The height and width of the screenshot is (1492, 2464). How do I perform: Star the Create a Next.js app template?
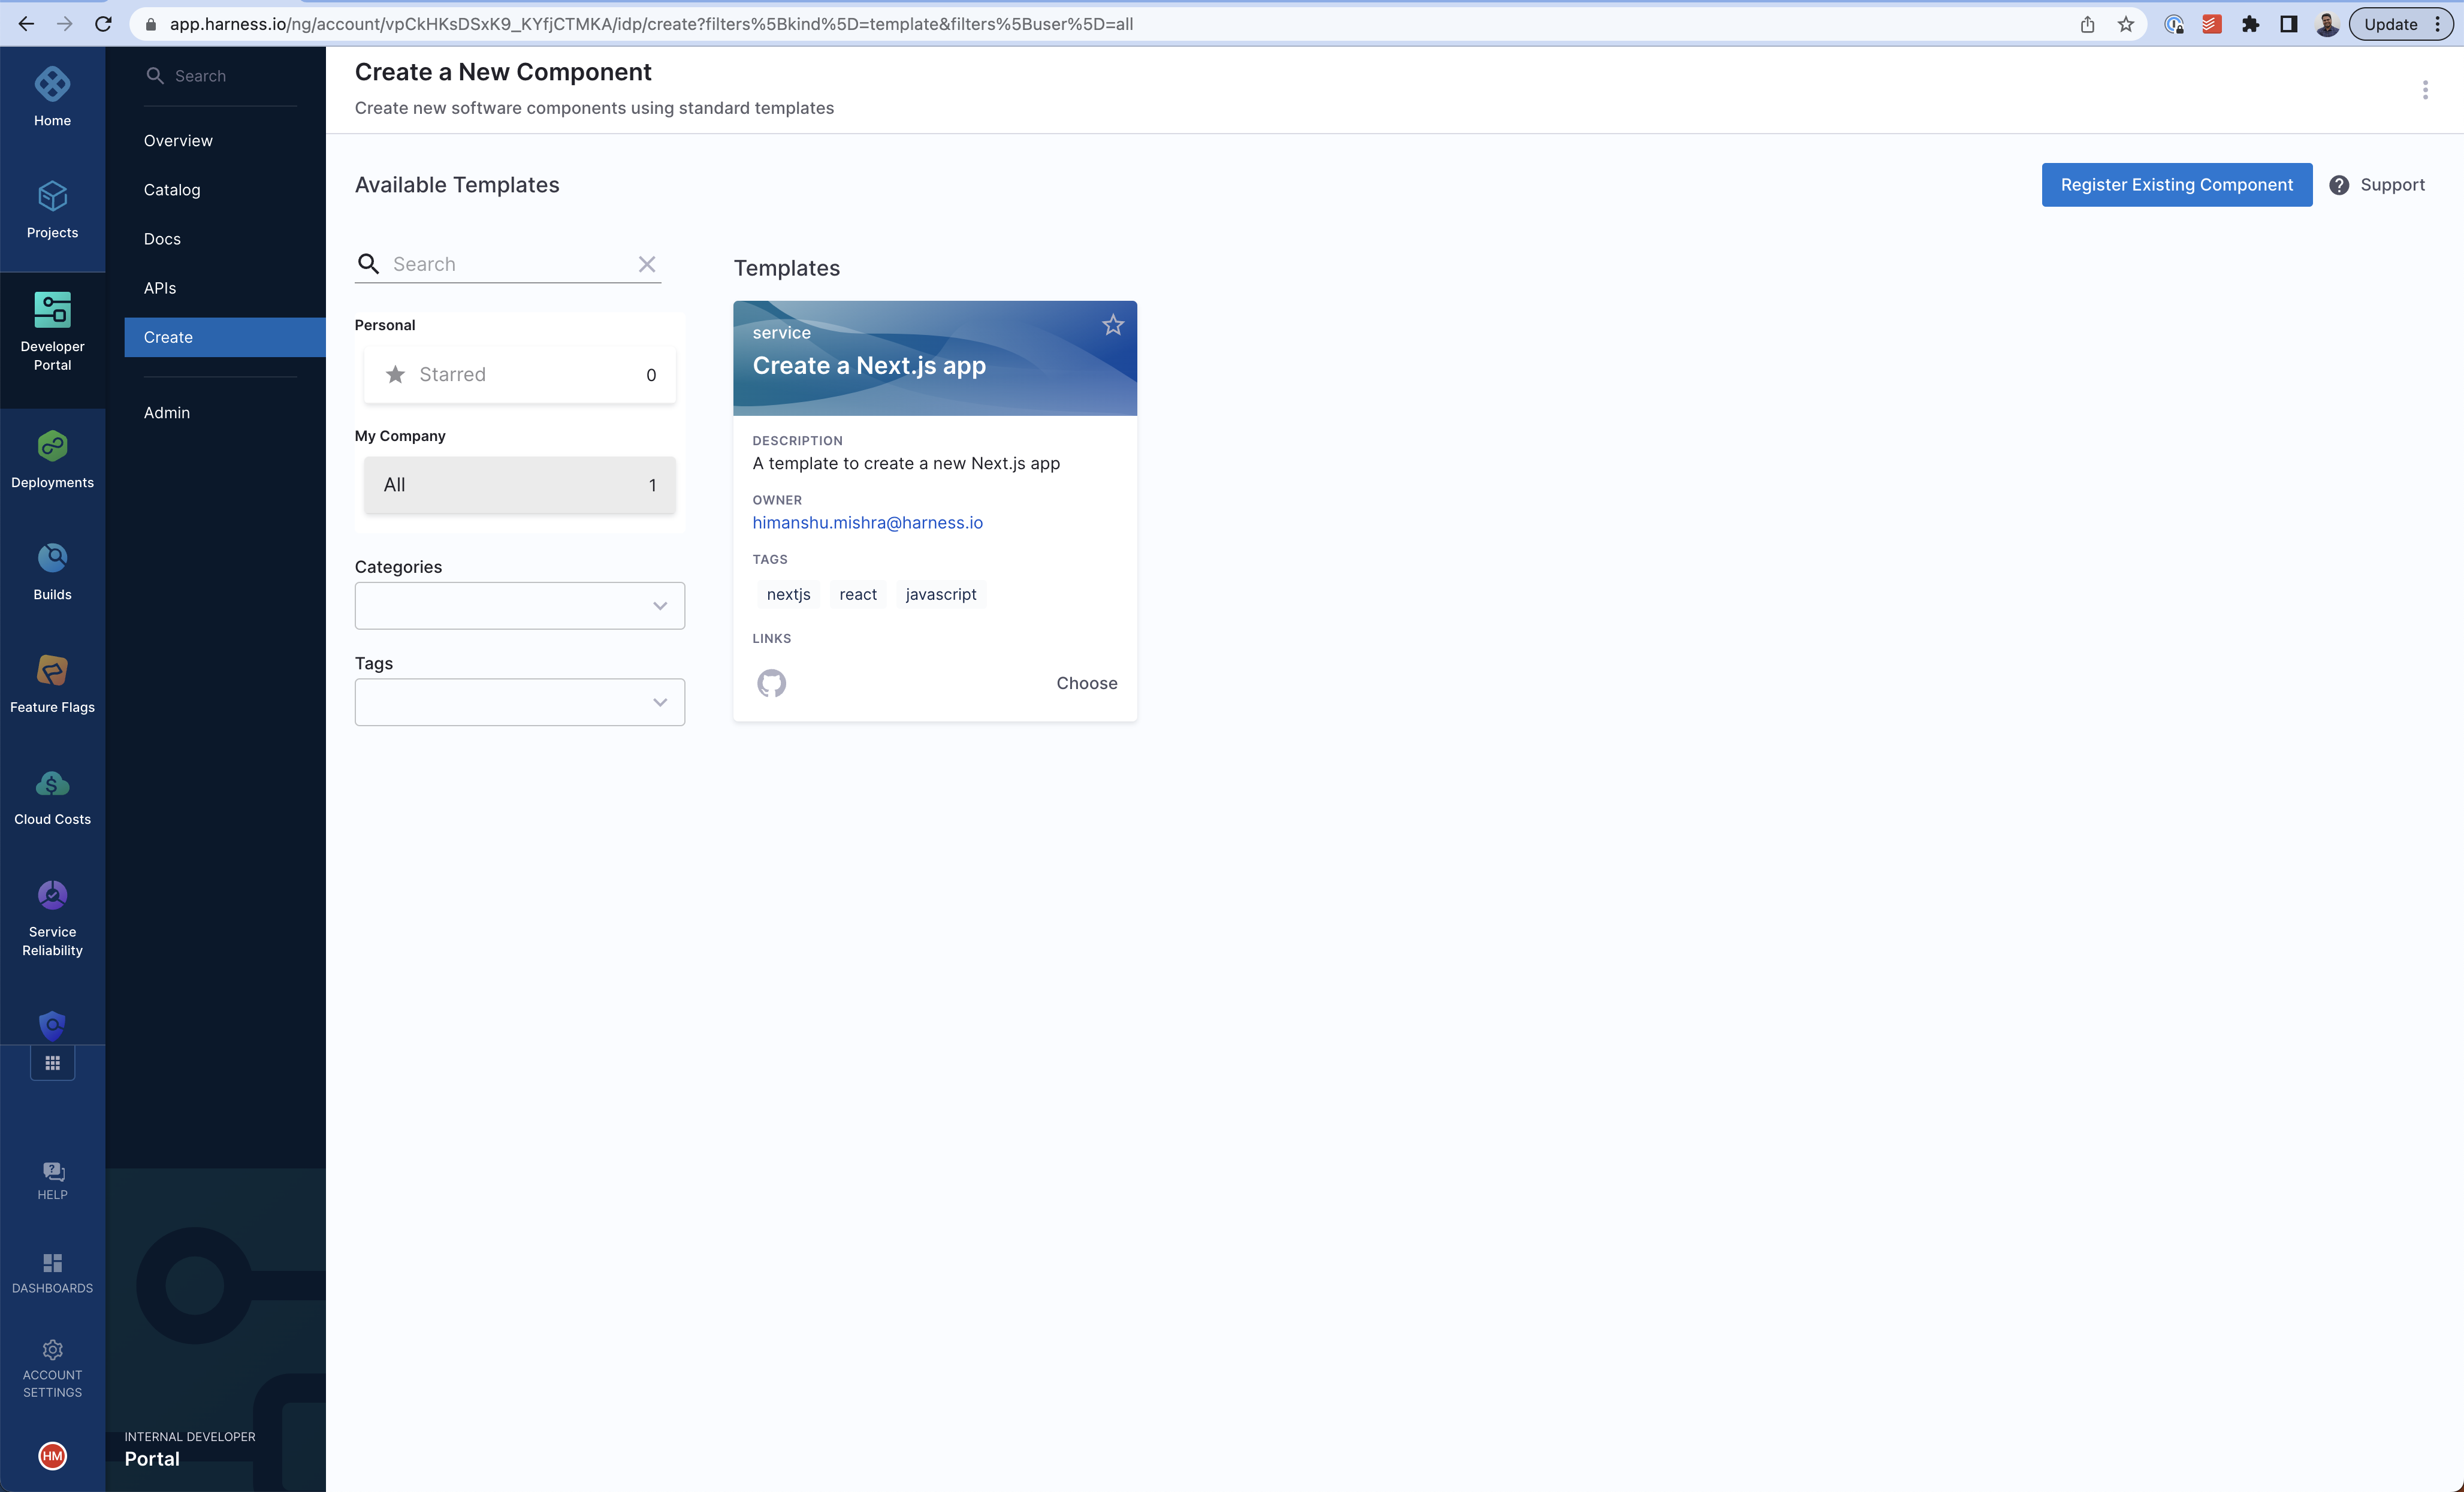coord(1112,325)
